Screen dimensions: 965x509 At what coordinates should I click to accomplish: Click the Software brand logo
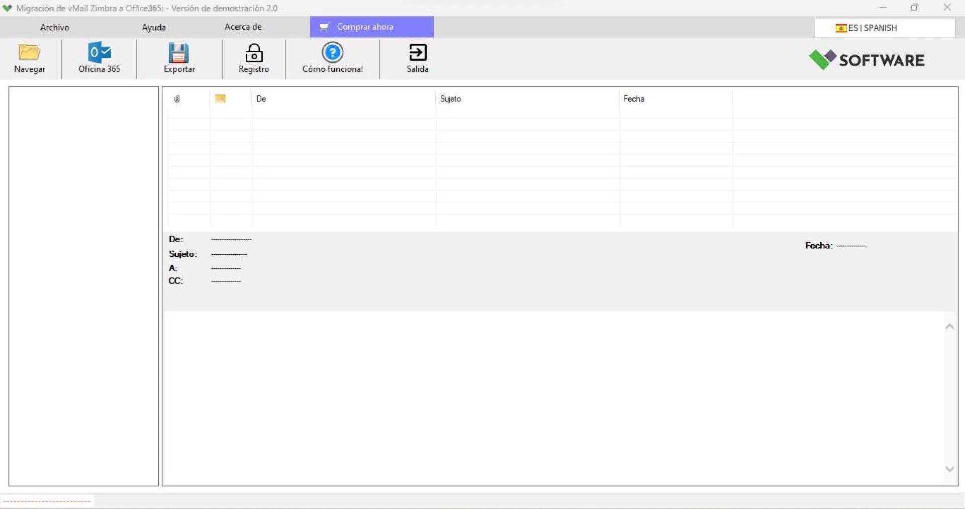click(x=866, y=60)
